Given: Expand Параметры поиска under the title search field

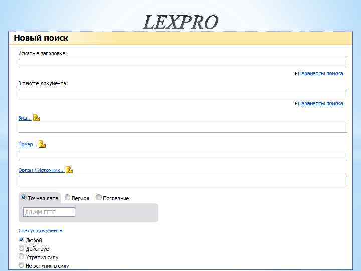Looking at the screenshot, I should point(320,73).
